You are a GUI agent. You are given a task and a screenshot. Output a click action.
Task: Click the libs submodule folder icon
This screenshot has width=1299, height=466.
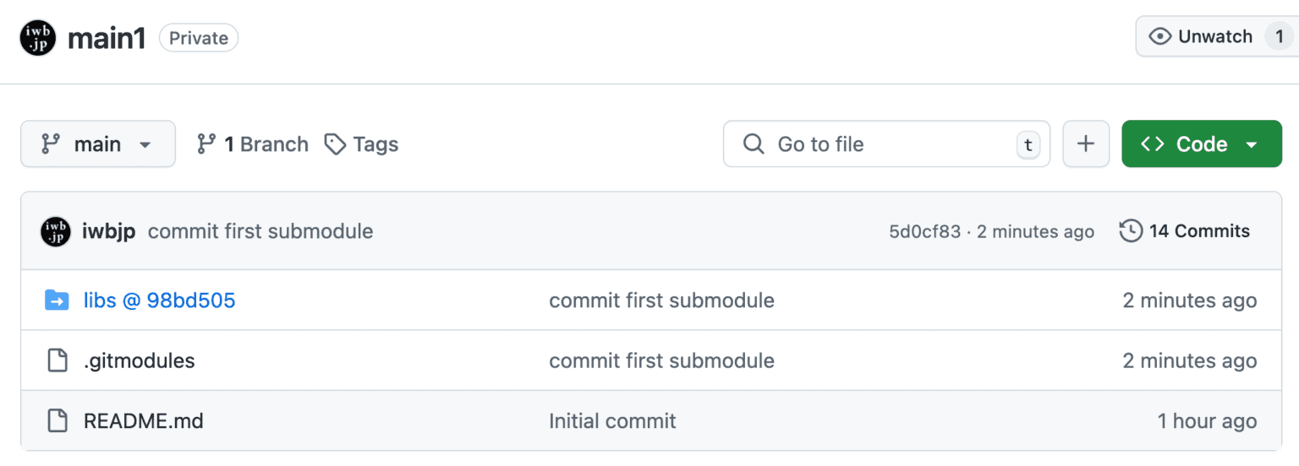click(x=57, y=300)
